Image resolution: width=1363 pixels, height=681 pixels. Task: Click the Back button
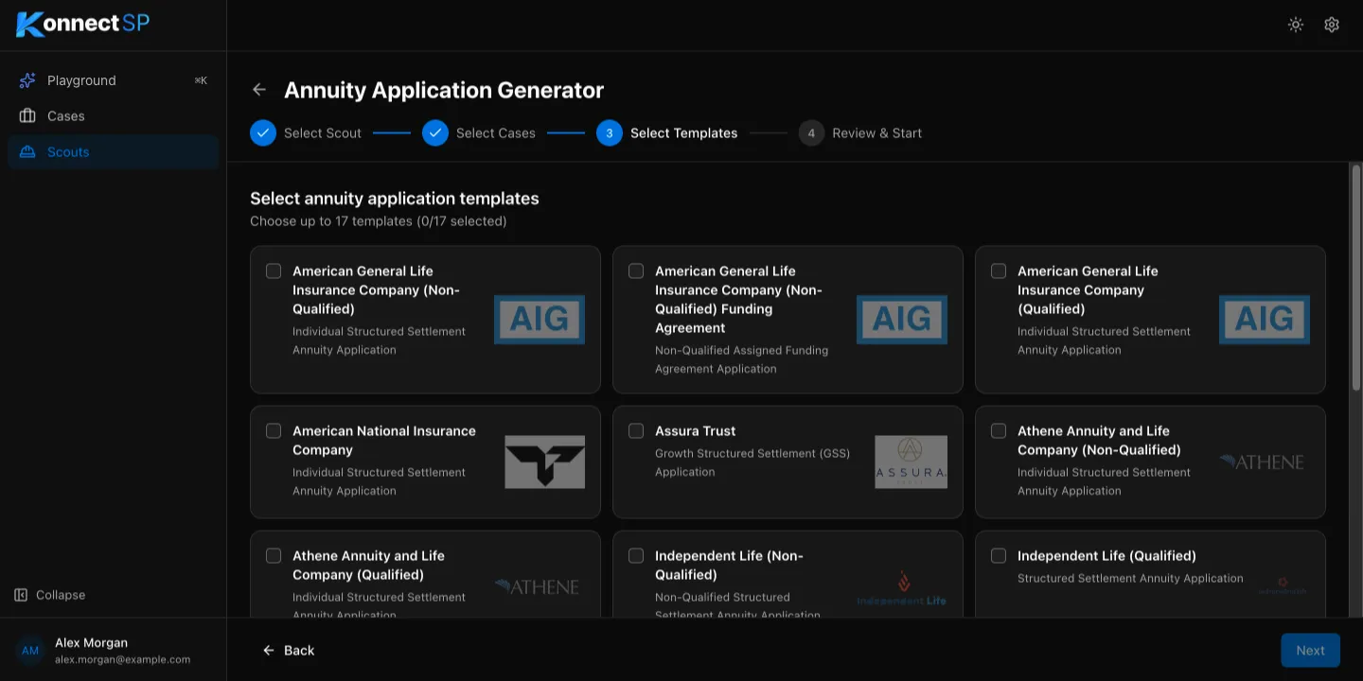coord(288,650)
